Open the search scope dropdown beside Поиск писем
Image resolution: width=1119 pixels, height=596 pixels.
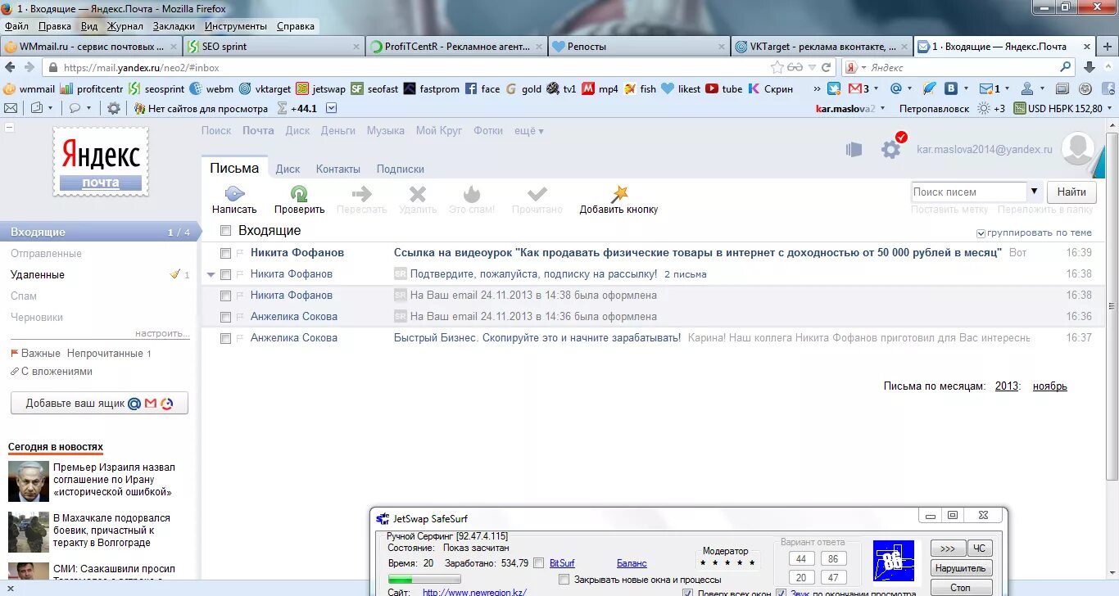(1034, 192)
